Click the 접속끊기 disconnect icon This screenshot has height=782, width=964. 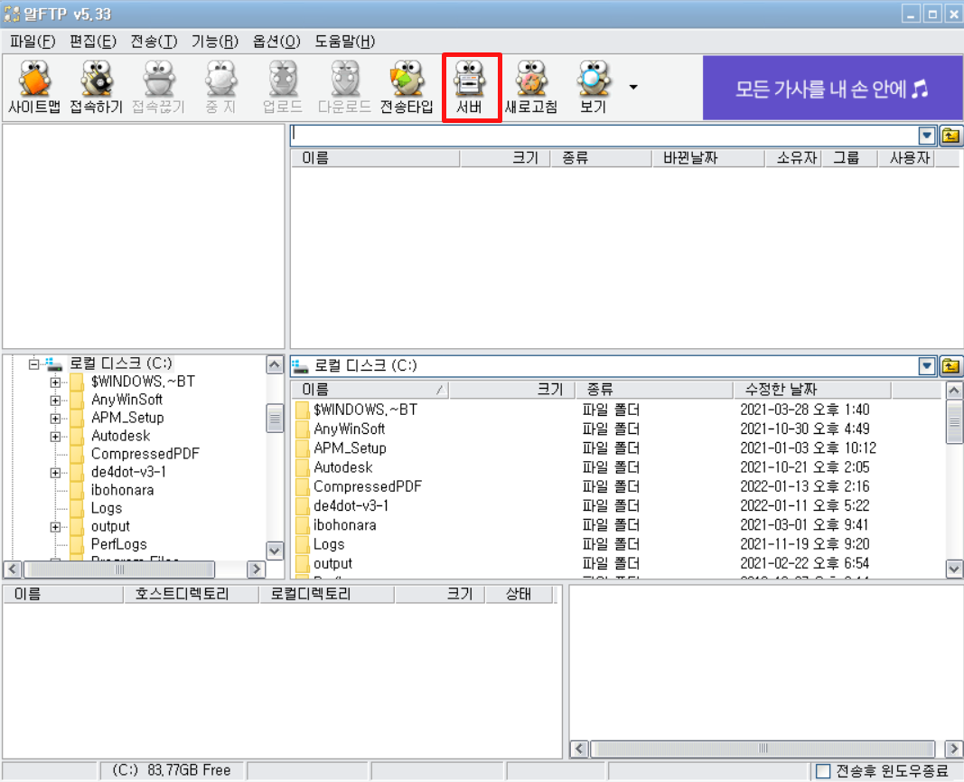[159, 88]
